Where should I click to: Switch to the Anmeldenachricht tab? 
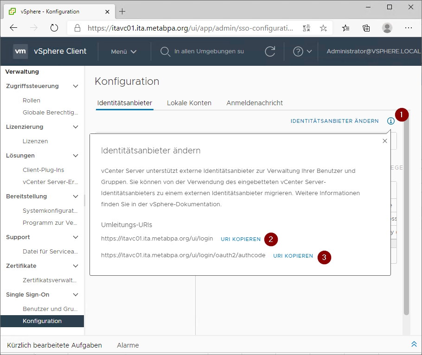click(x=254, y=103)
